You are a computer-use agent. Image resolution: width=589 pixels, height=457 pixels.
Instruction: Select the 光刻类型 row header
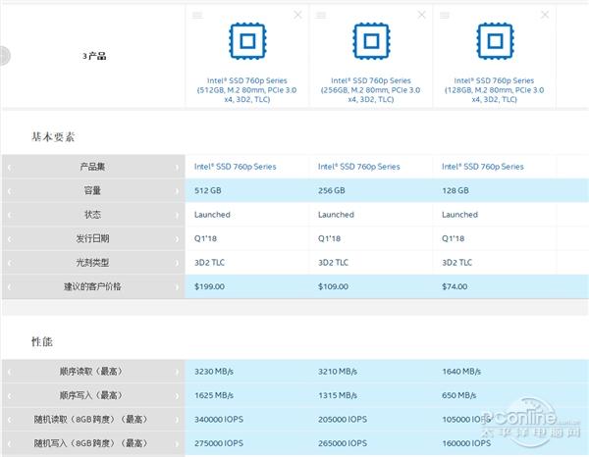93,262
